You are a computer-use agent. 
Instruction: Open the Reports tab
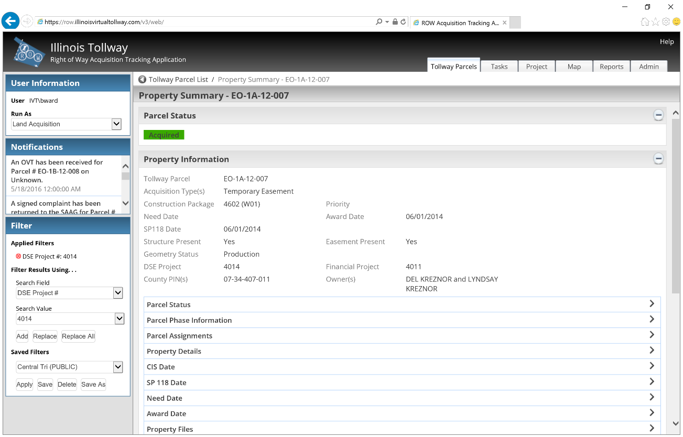(611, 67)
